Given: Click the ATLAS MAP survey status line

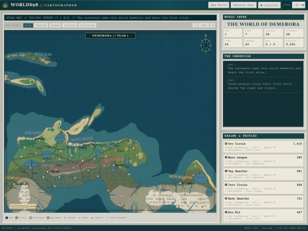Looking at the screenshot, I should point(110,18).
